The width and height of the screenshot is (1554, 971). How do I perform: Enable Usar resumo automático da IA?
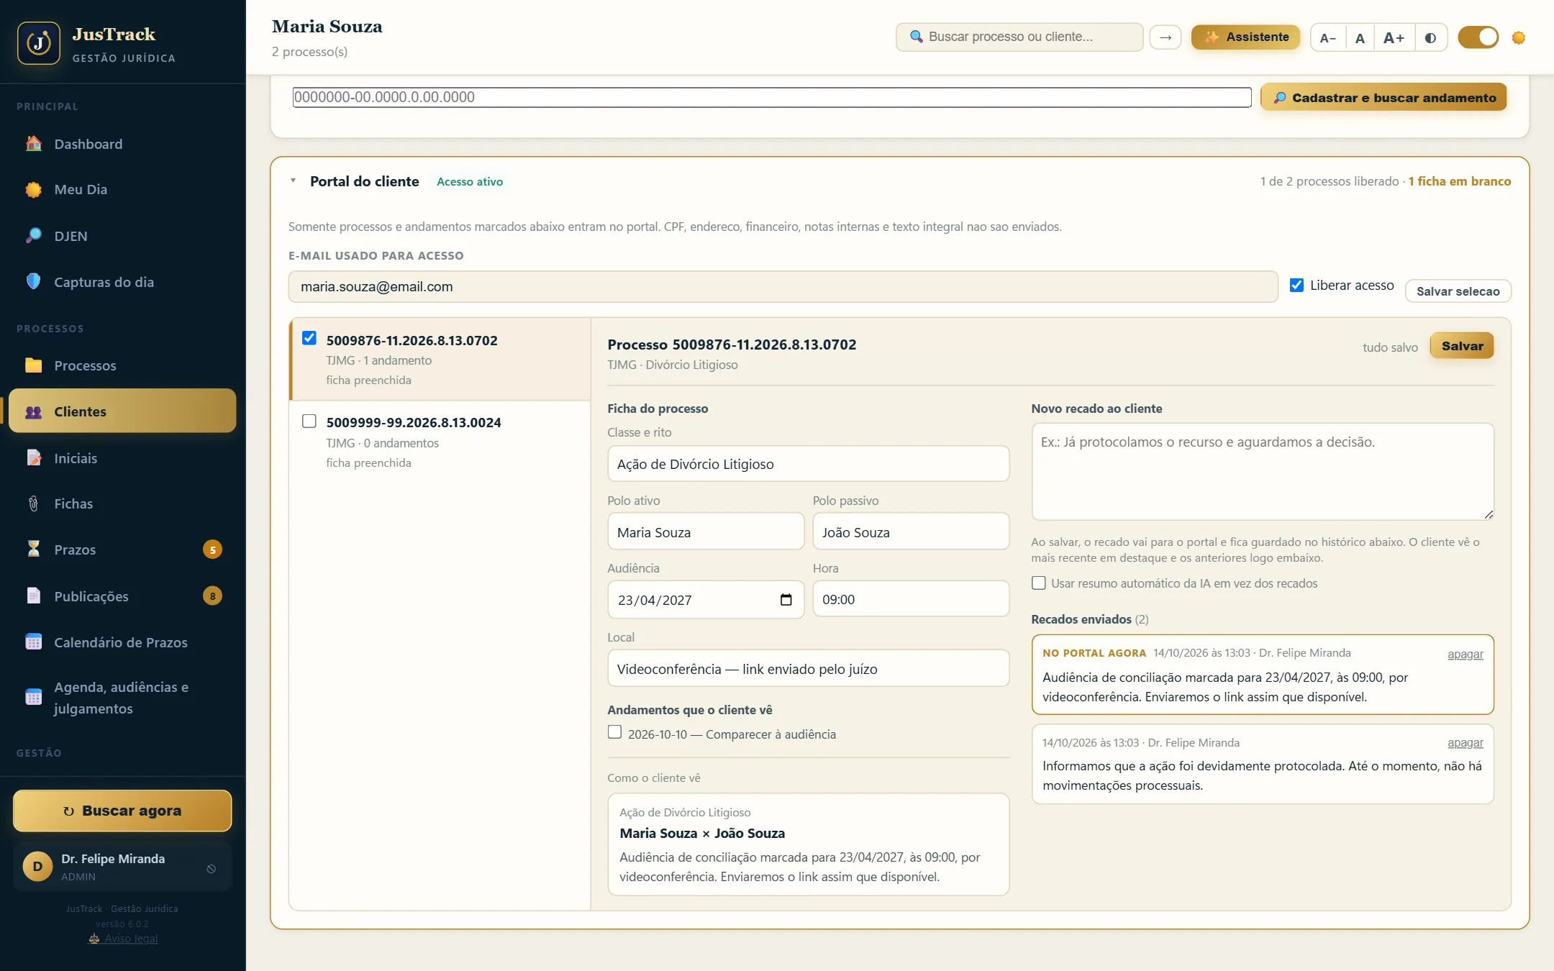1038,583
